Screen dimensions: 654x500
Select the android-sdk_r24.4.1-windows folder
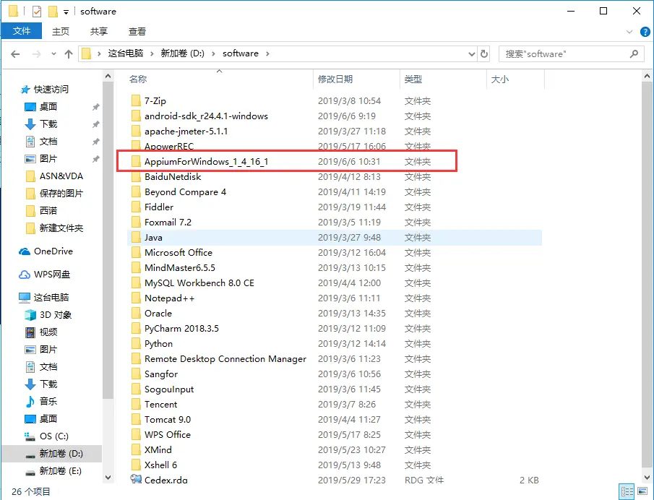click(x=206, y=116)
